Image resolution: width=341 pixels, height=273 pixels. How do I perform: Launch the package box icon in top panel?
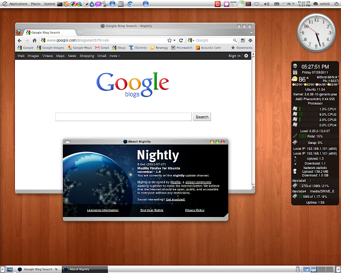point(66,4)
